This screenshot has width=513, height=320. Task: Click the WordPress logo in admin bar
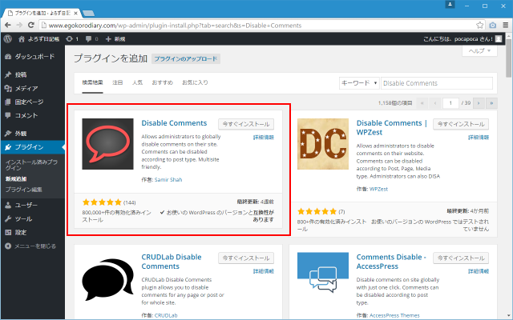tap(7, 39)
